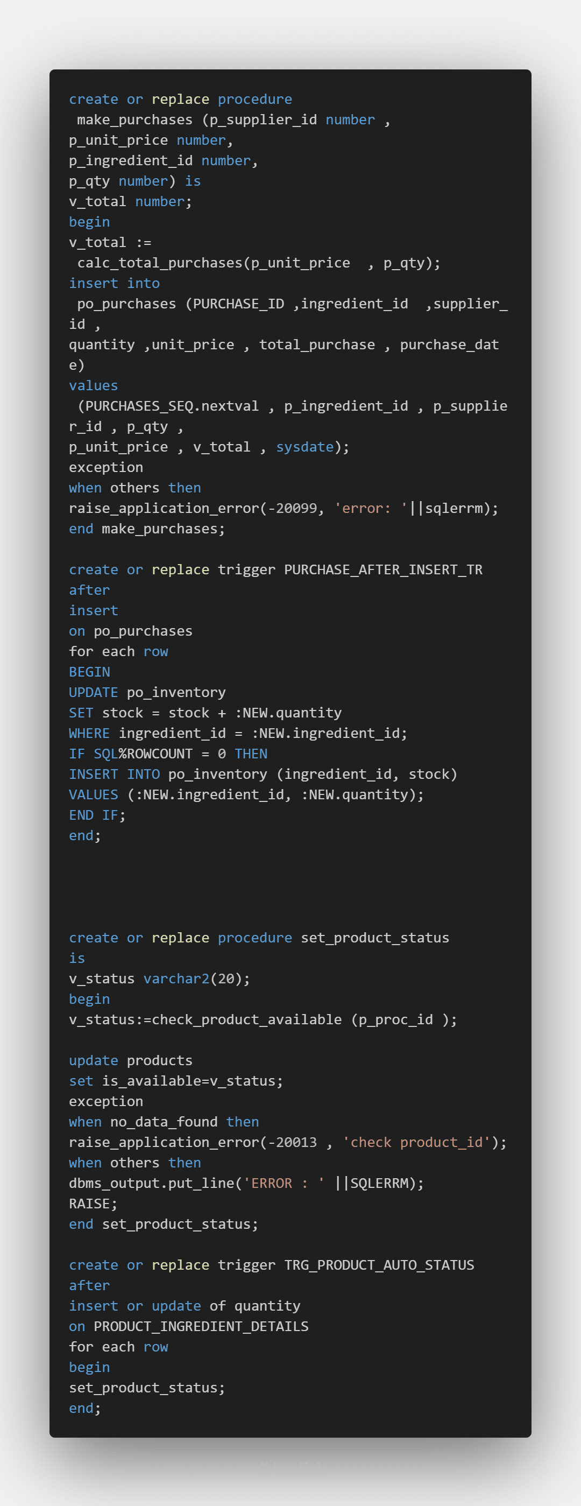Viewport: 581px width, 1506px height.
Task: Click PURCHASES_SEQ.nextval in the values clause
Action: 172,406
